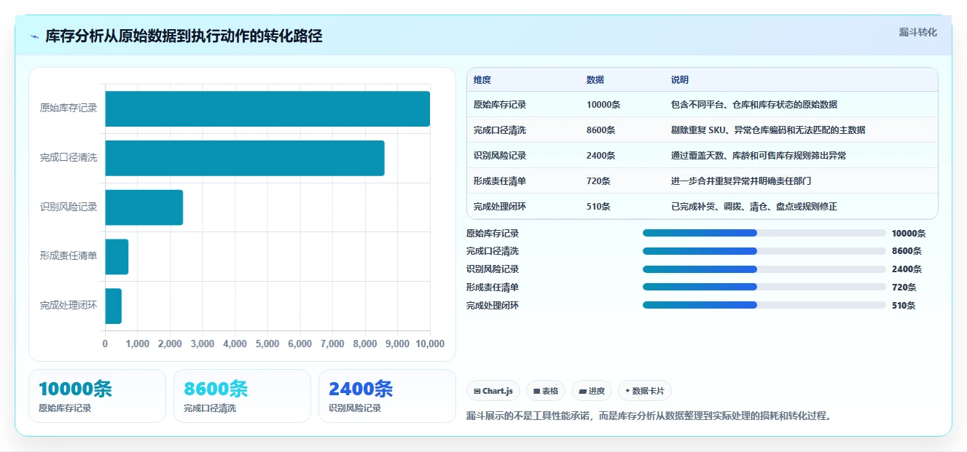
Task: Click the 形成责任清单 bar in chart
Action: click(117, 257)
